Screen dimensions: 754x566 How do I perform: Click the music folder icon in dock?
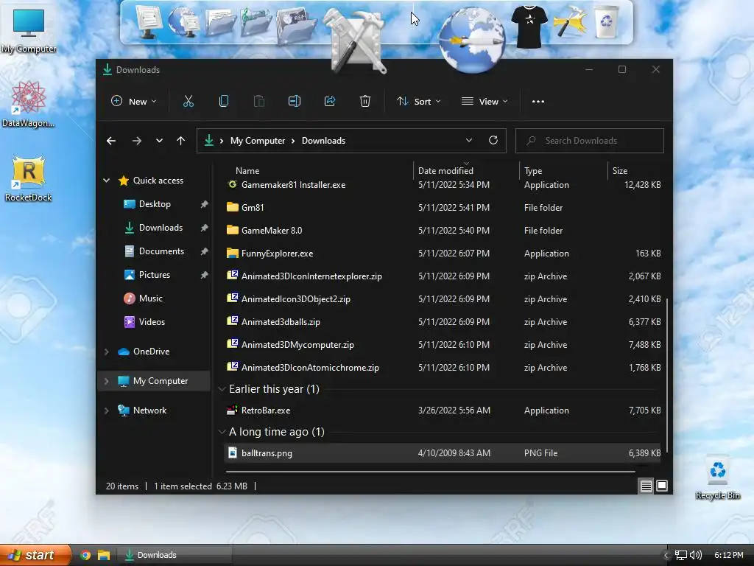click(256, 21)
